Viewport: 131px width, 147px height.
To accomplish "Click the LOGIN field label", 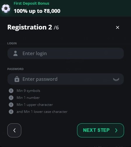I will click(12, 43).
